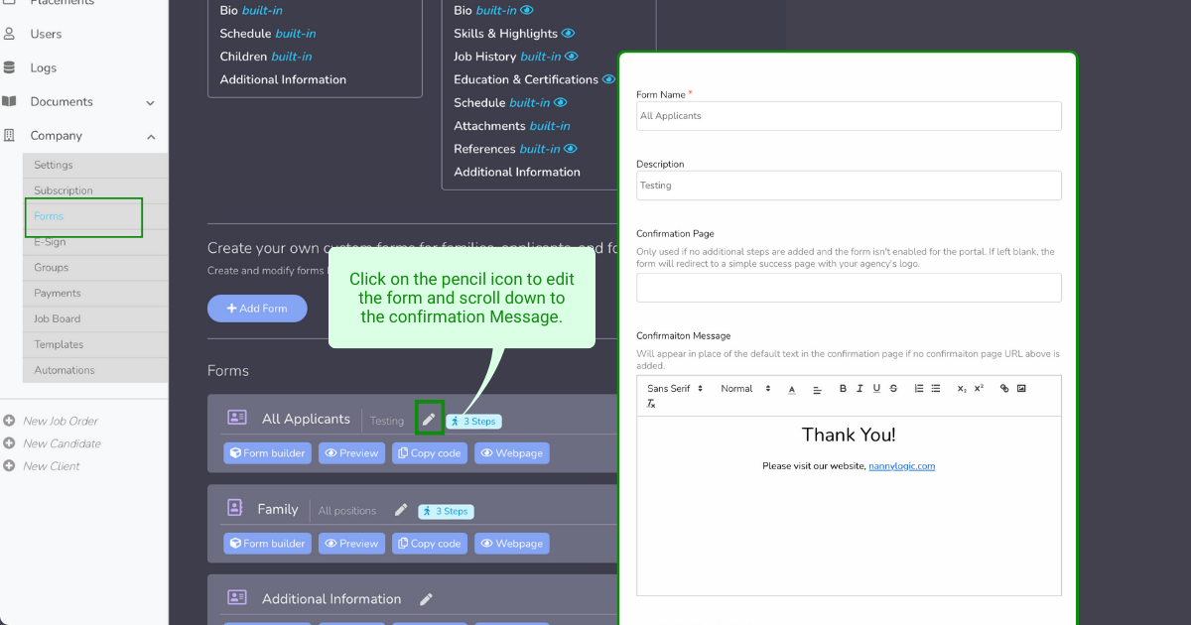Edit the Family form via pencil icon

[x=401, y=510]
